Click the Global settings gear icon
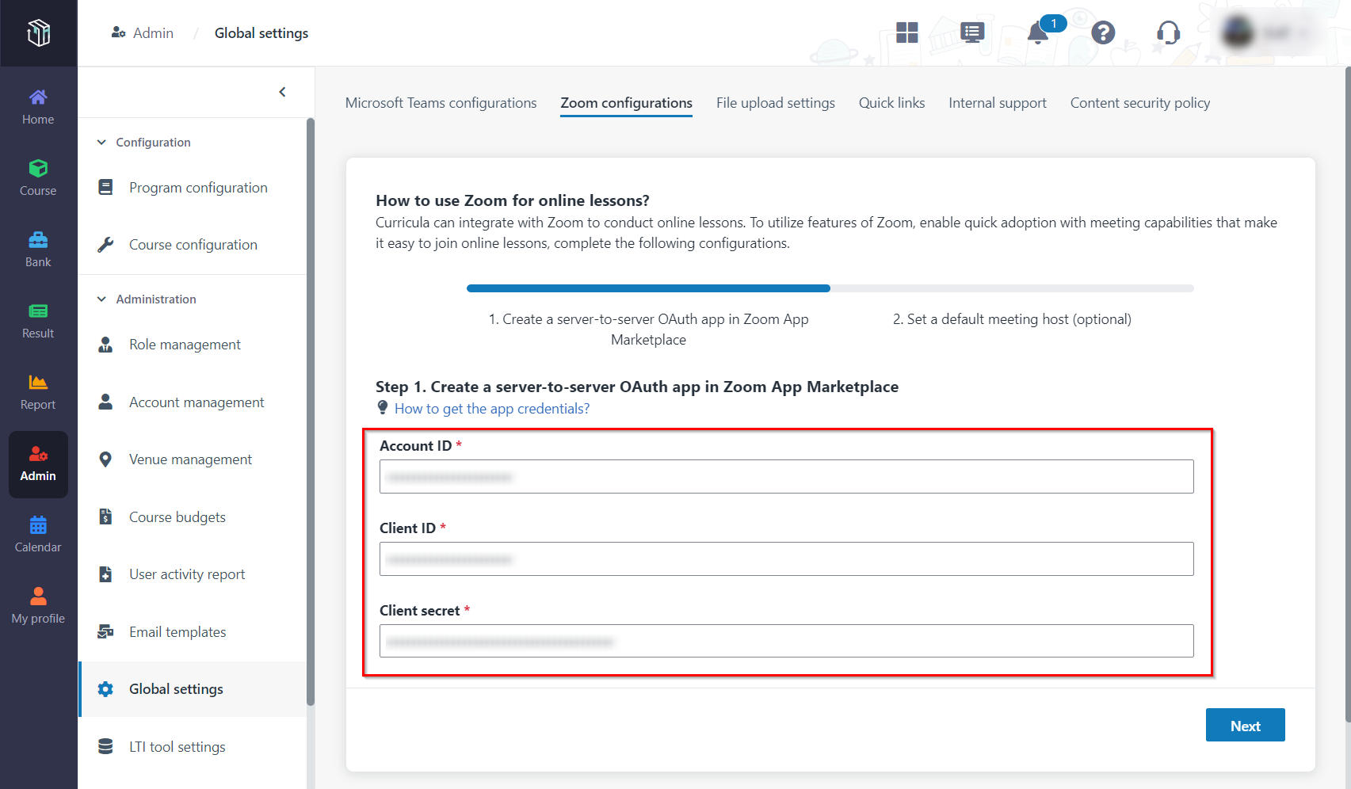This screenshot has height=789, width=1351. click(x=105, y=689)
